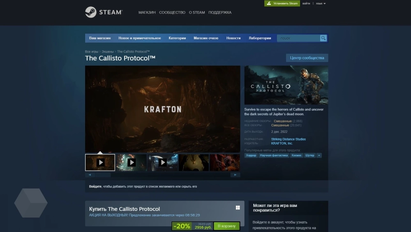Viewport: 411px width, 232px height.
Task: Add the game with В корзину button
Action: click(x=226, y=226)
